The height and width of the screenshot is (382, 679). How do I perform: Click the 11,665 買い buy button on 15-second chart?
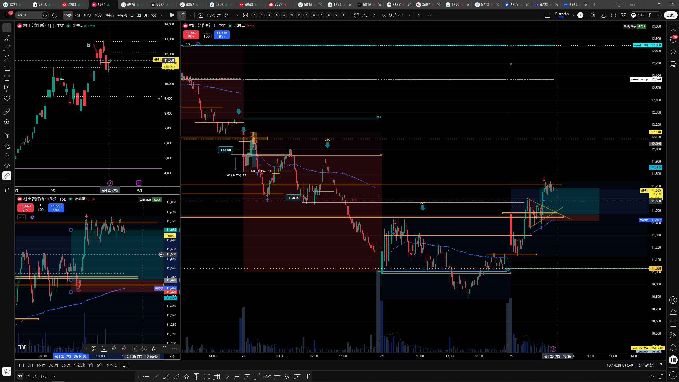tap(56, 208)
